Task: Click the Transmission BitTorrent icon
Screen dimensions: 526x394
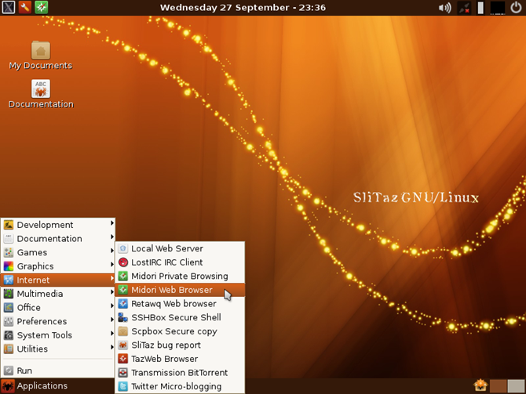Action: click(123, 373)
